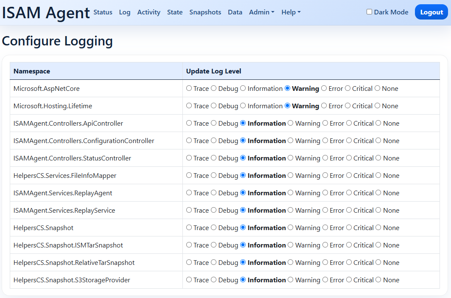Screen dimensions: 451x298
Task: Choose Warning for ISAMAgent.Controllers.ApiController
Action: pyautogui.click(x=291, y=123)
